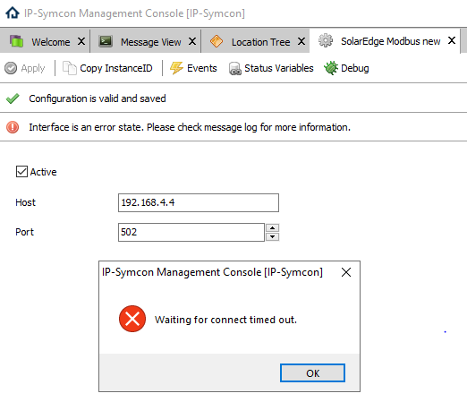Click into the Port input field
Screen dimensions: 467x402
pyautogui.click(x=191, y=232)
